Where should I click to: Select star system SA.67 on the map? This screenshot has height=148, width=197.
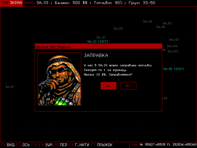10,87
